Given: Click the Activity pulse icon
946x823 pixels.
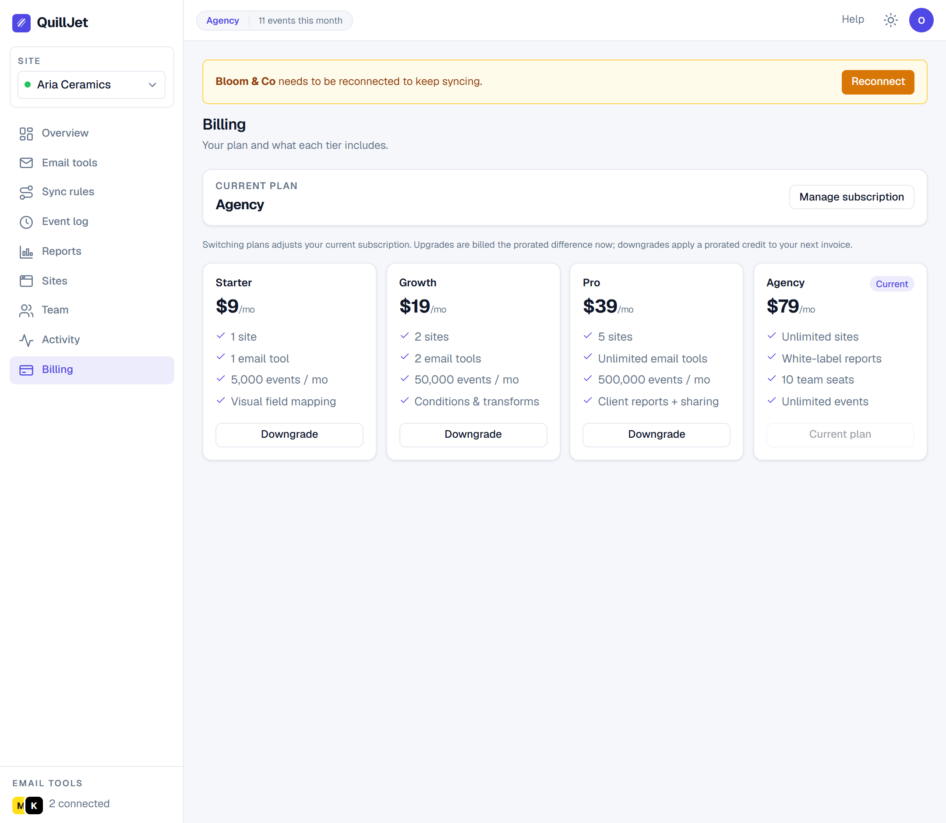Looking at the screenshot, I should (26, 340).
